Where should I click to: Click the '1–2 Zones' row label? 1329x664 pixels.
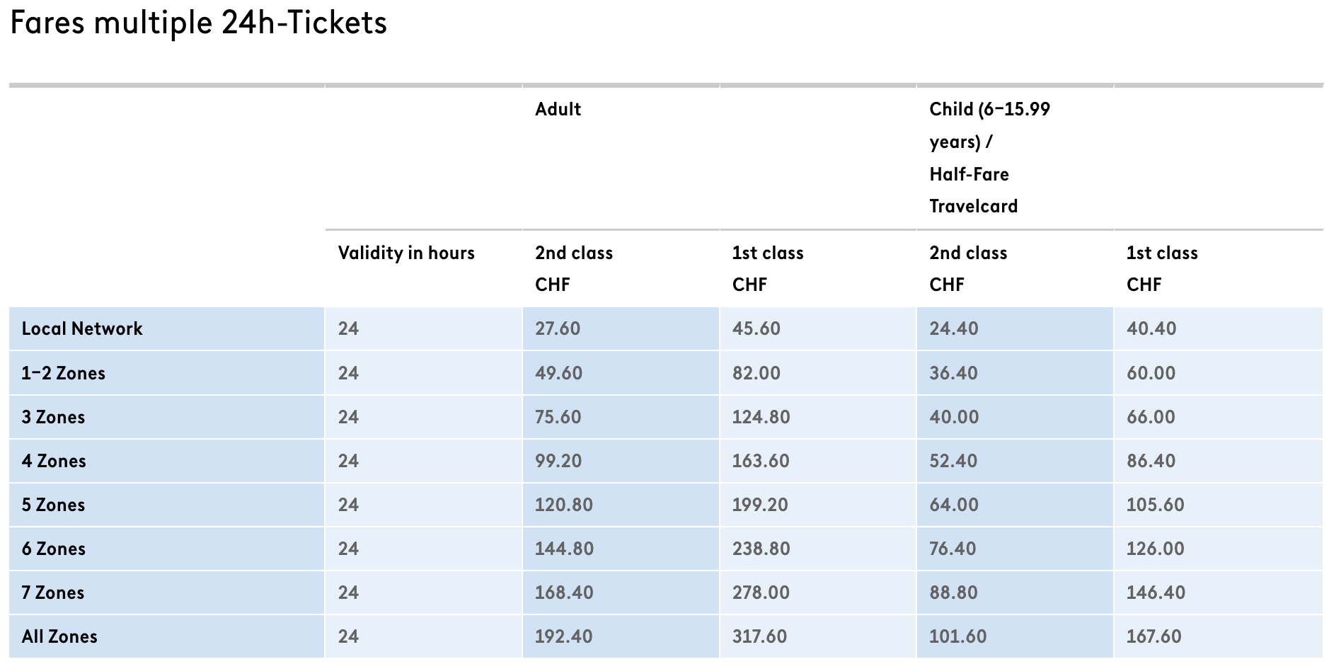63,373
